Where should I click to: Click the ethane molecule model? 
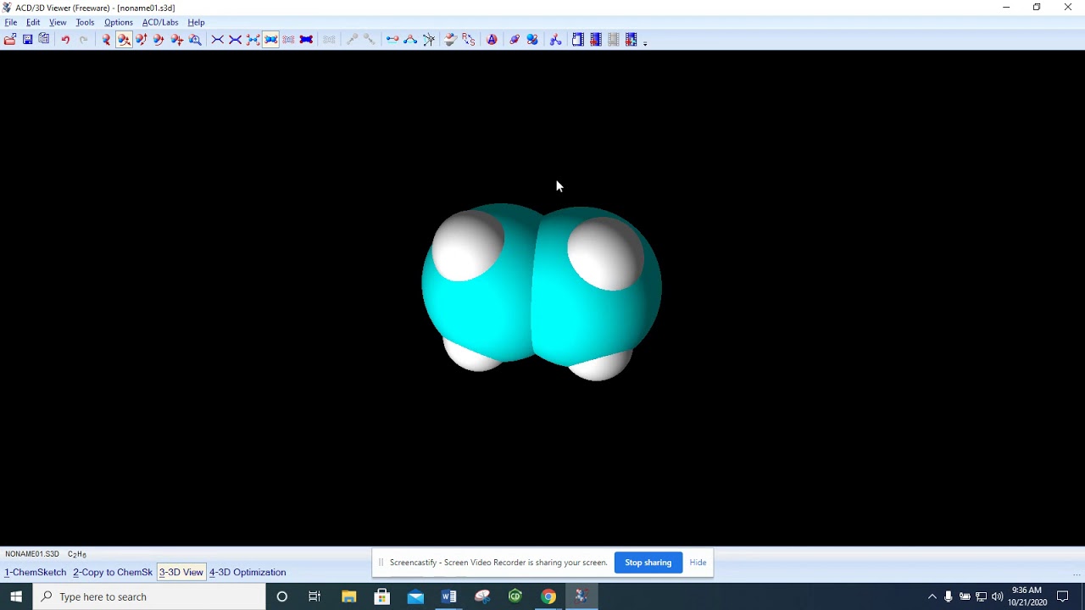click(542, 291)
